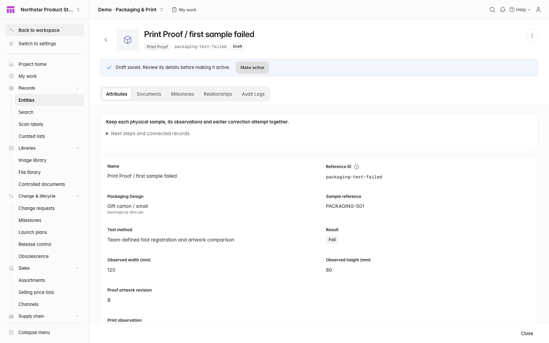
Task: Click the Sales storefront icon
Action: (11, 268)
